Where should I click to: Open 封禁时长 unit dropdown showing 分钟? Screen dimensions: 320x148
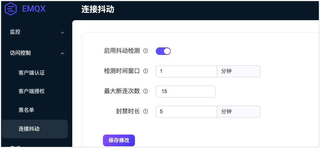[238, 111]
